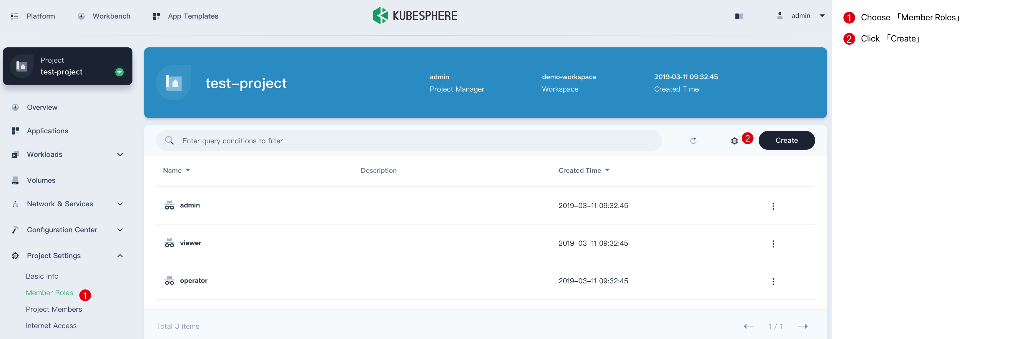This screenshot has height=339, width=1020.
Task: Click the admin row created time
Action: click(x=593, y=205)
